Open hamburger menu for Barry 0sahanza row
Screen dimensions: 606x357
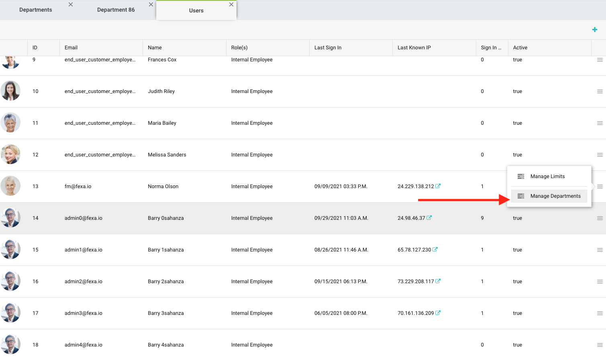point(600,218)
